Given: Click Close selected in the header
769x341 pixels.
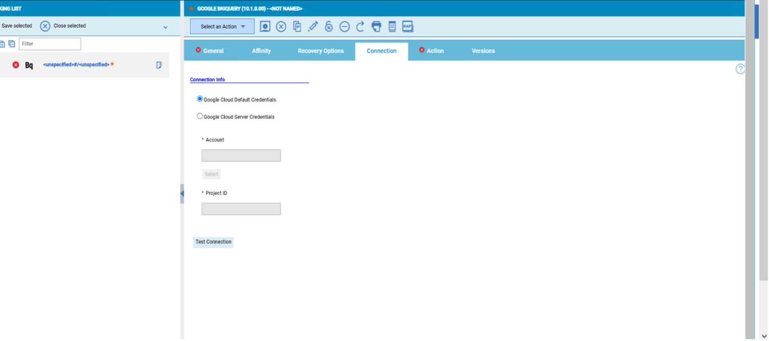Looking at the screenshot, I should (71, 26).
